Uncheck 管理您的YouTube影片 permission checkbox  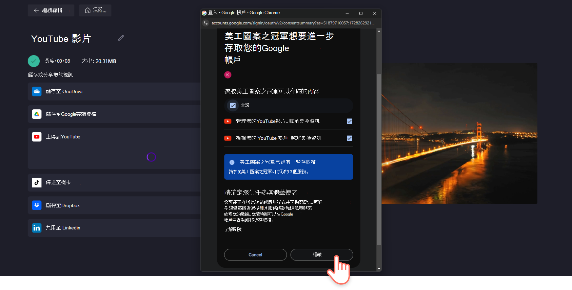350,121
